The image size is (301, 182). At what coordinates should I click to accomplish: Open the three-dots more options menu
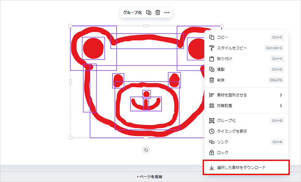pyautogui.click(x=167, y=13)
